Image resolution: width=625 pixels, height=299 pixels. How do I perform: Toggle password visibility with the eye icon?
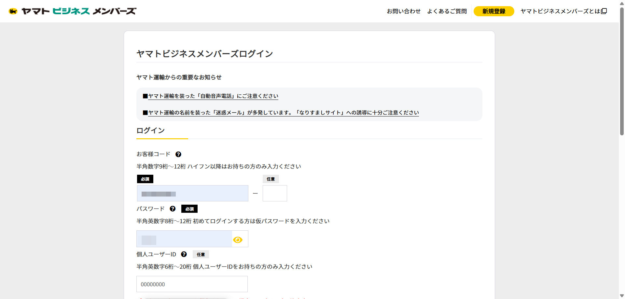click(x=238, y=240)
